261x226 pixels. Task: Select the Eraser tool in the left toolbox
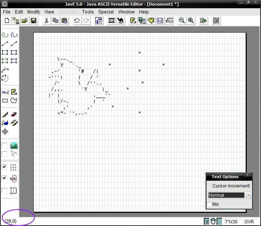[x=14, y=114]
